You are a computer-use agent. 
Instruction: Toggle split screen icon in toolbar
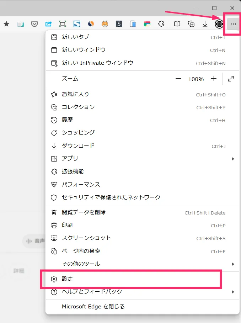click(177, 24)
